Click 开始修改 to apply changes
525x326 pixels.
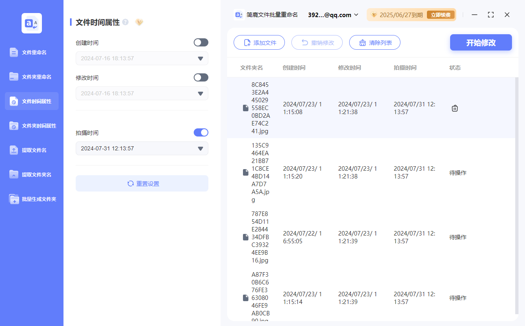(481, 42)
